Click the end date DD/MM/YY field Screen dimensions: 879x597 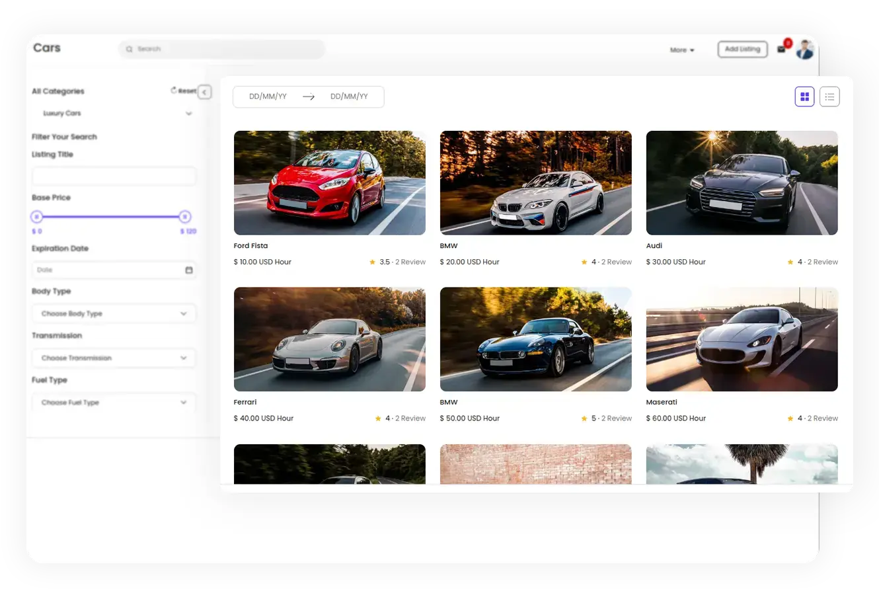click(x=349, y=97)
